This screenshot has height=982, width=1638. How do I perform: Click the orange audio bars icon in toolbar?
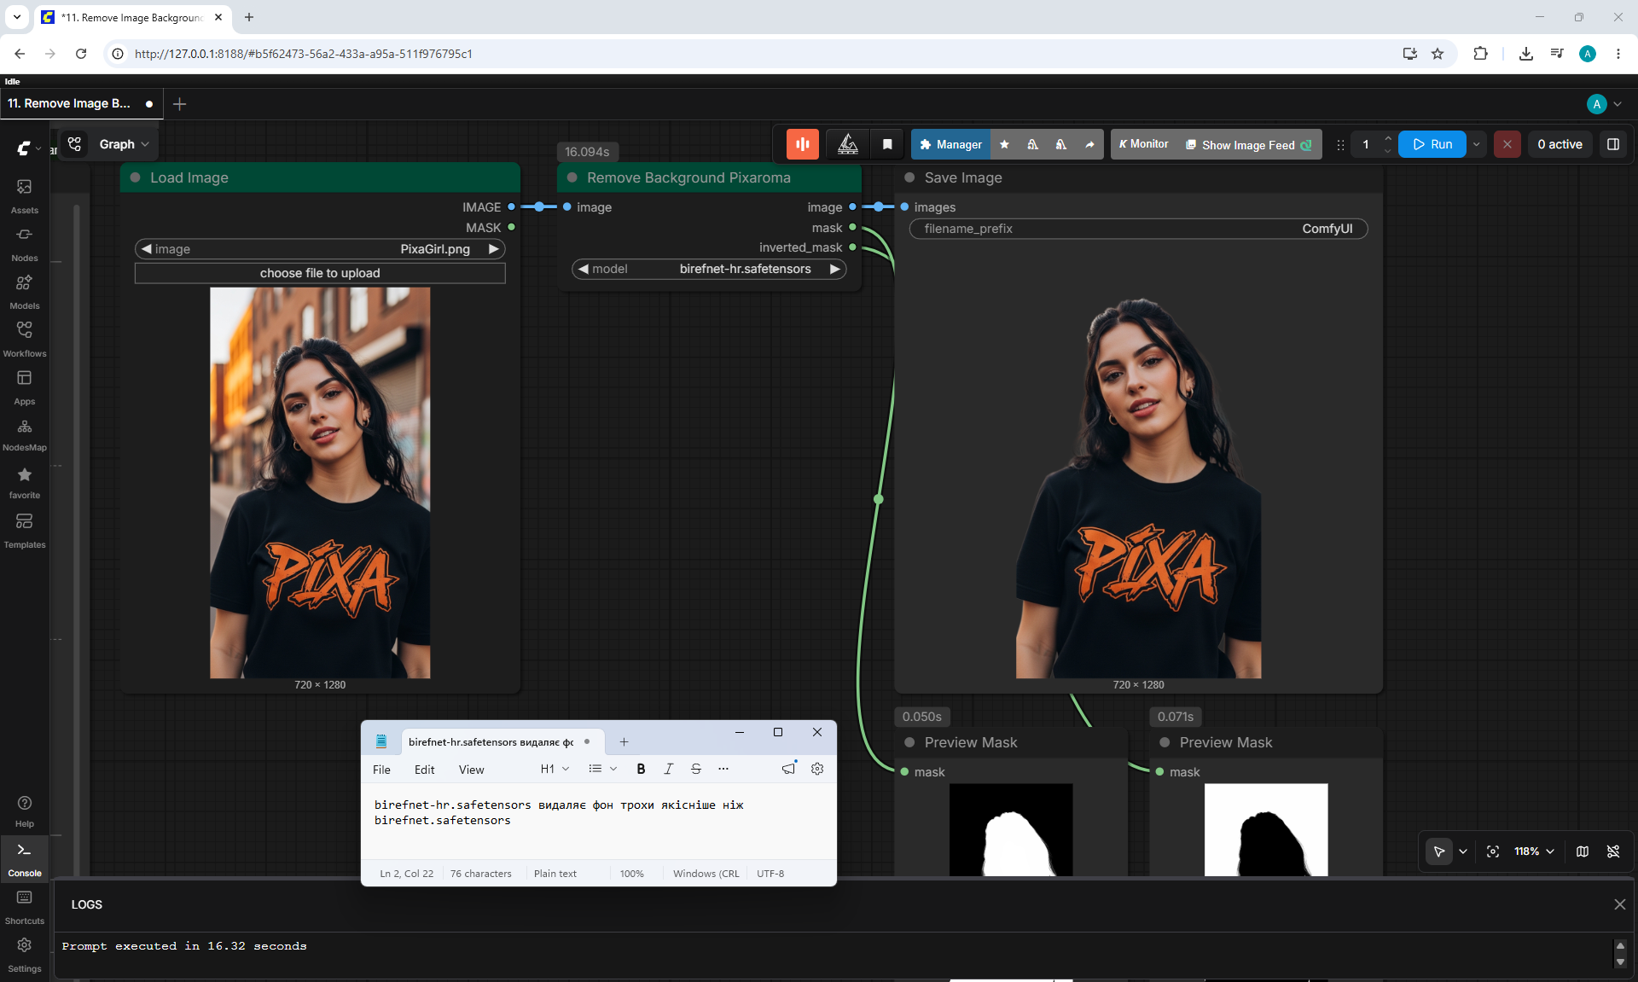[x=803, y=144]
